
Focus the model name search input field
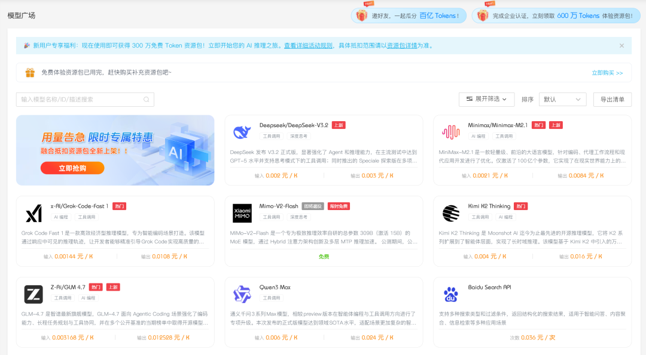[x=85, y=100]
